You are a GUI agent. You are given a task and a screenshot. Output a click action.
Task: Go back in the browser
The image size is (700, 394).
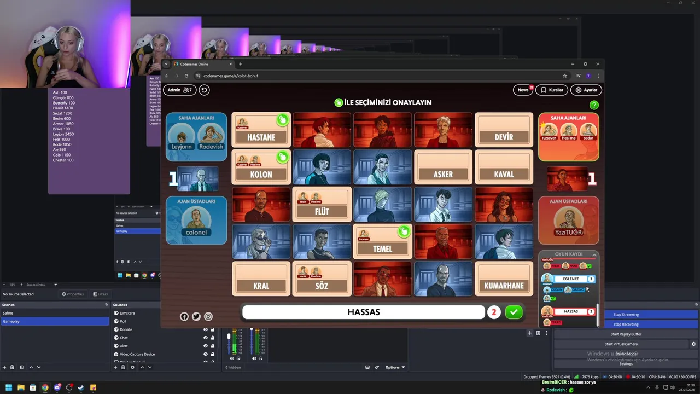(x=167, y=76)
